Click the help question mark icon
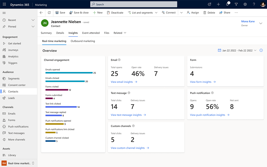The height and width of the screenshot is (167, 267). [x=254, y=4]
